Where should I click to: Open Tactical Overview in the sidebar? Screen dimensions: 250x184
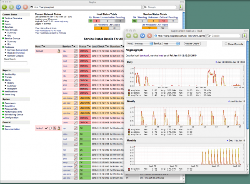(x=13, y=19)
